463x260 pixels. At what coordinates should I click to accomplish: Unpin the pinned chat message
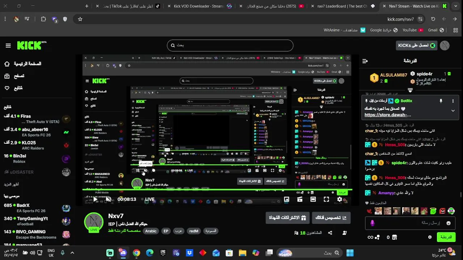(441, 101)
